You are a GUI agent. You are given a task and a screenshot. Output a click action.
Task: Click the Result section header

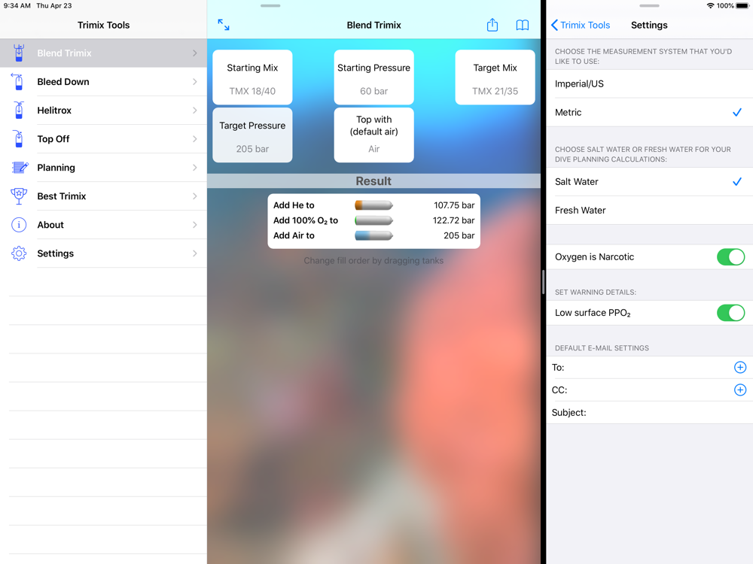pyautogui.click(x=373, y=180)
